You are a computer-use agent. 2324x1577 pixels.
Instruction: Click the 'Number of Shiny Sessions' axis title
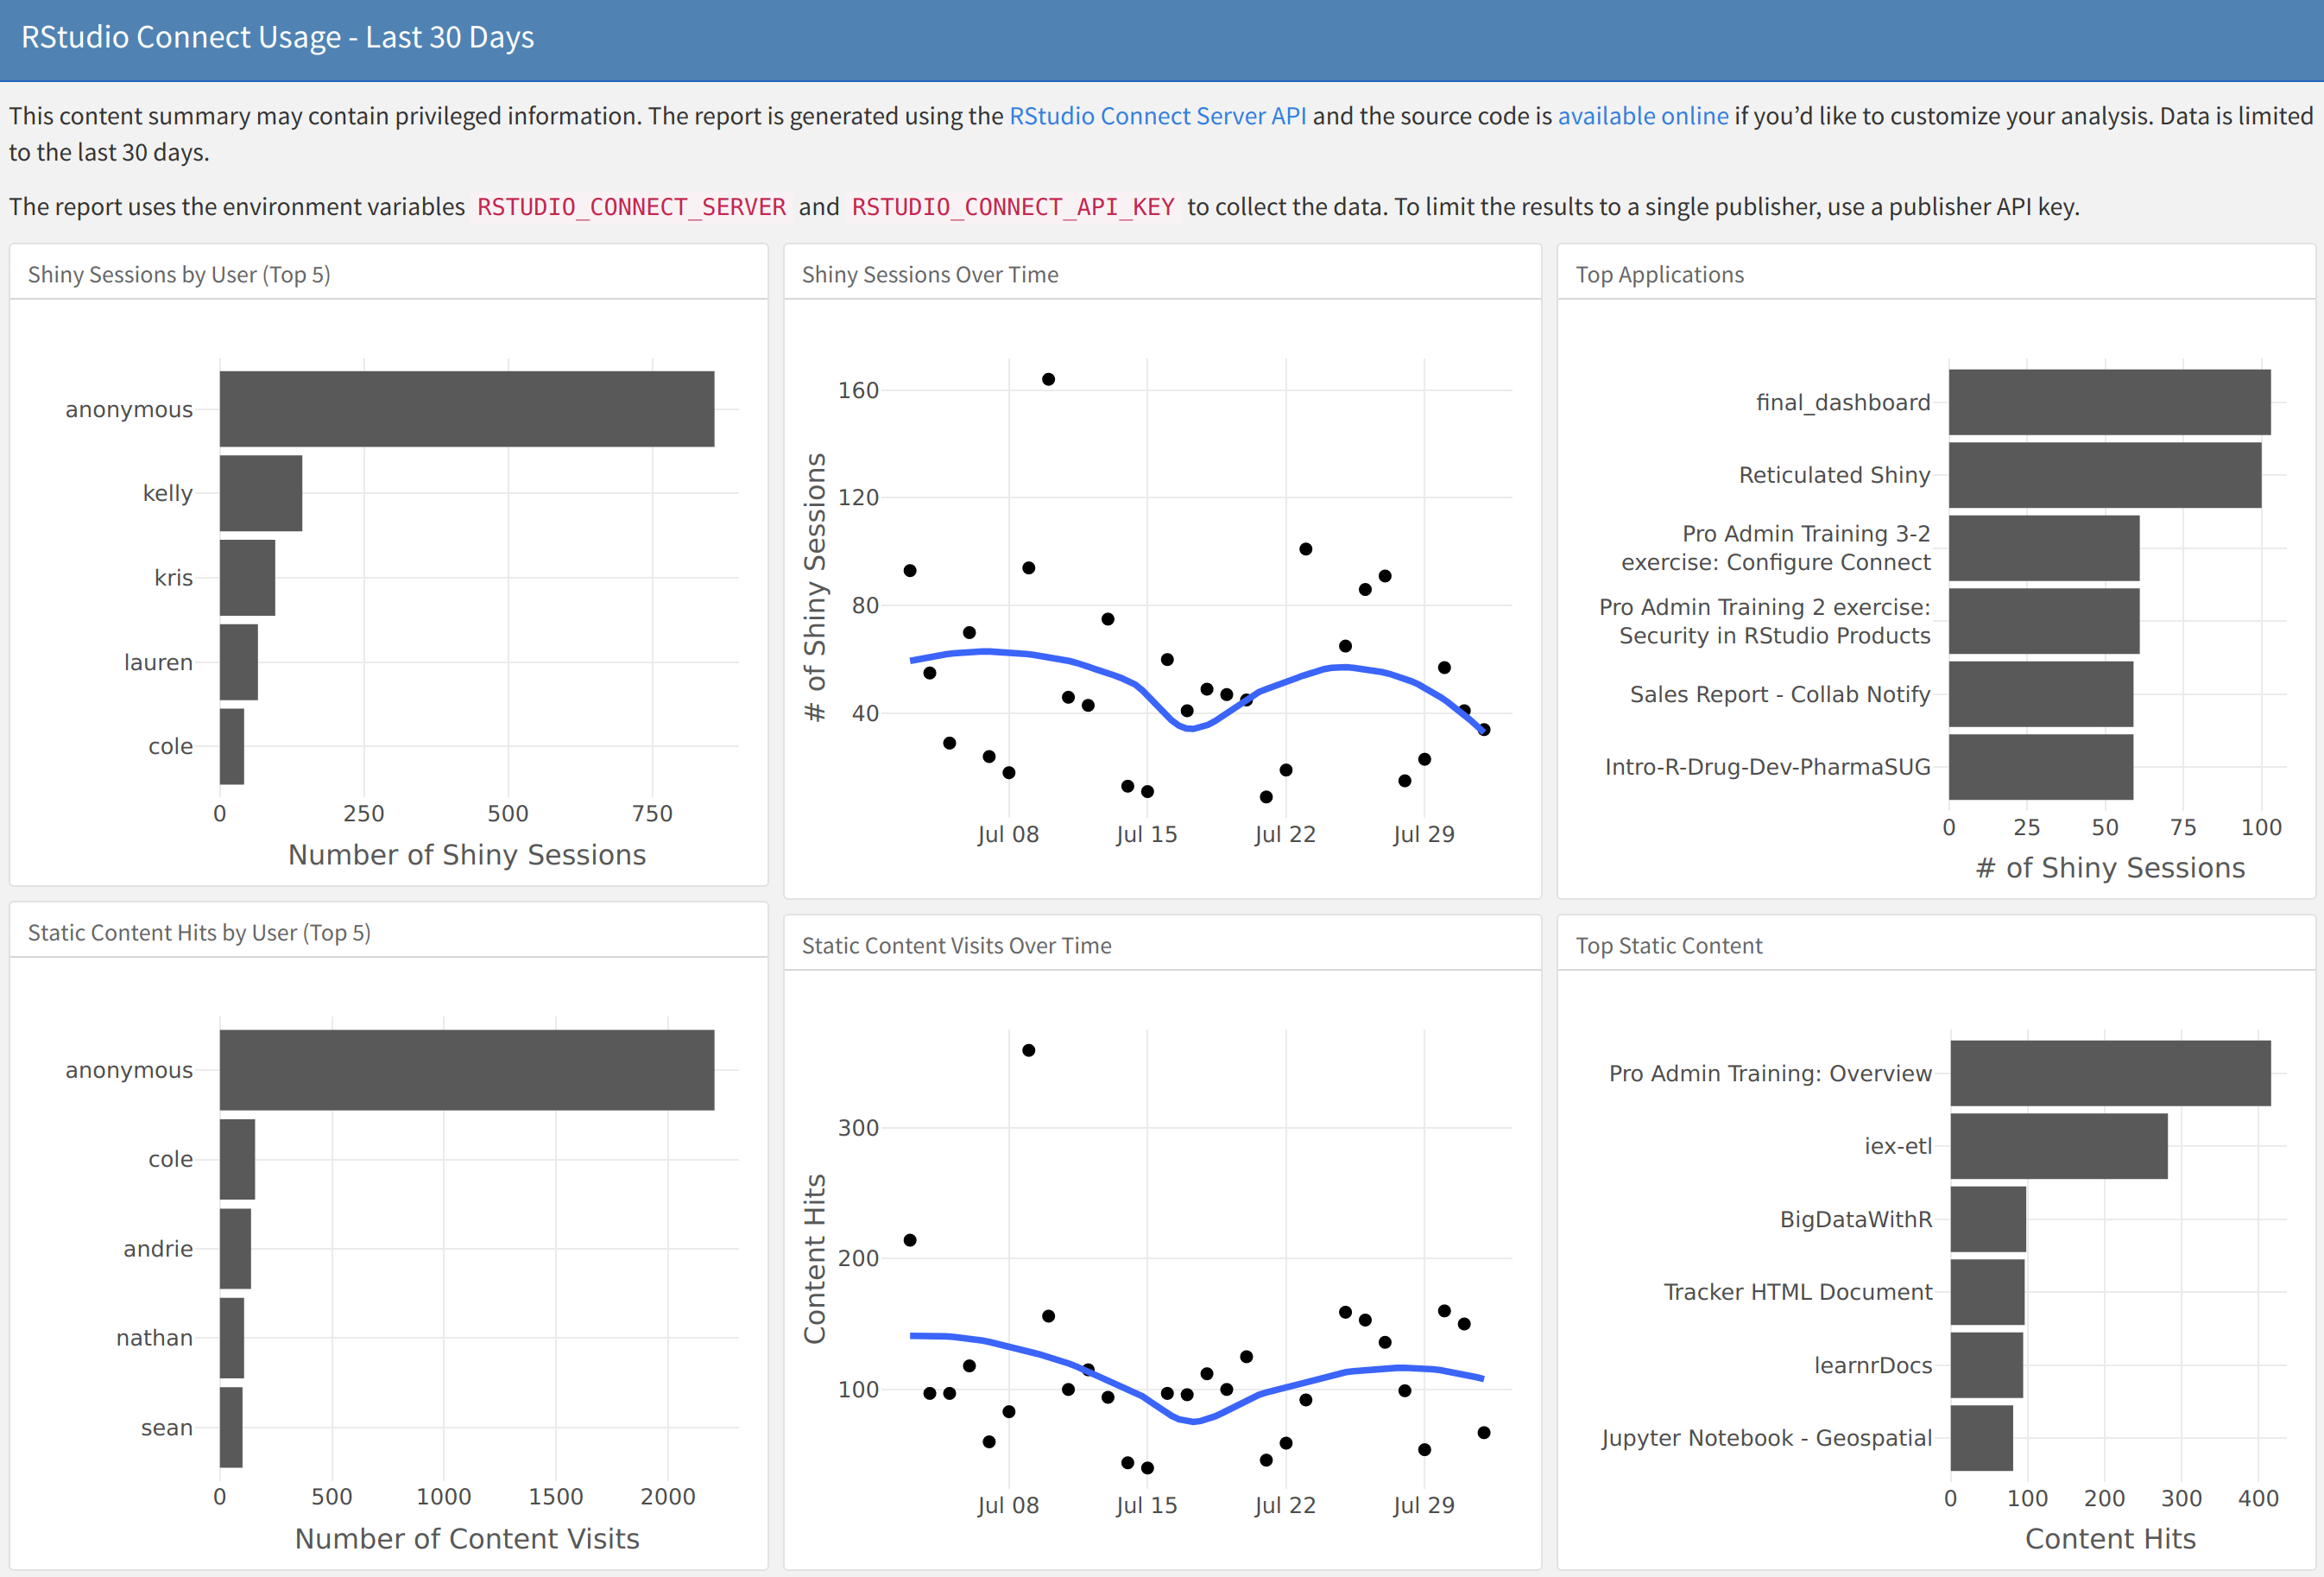[467, 854]
